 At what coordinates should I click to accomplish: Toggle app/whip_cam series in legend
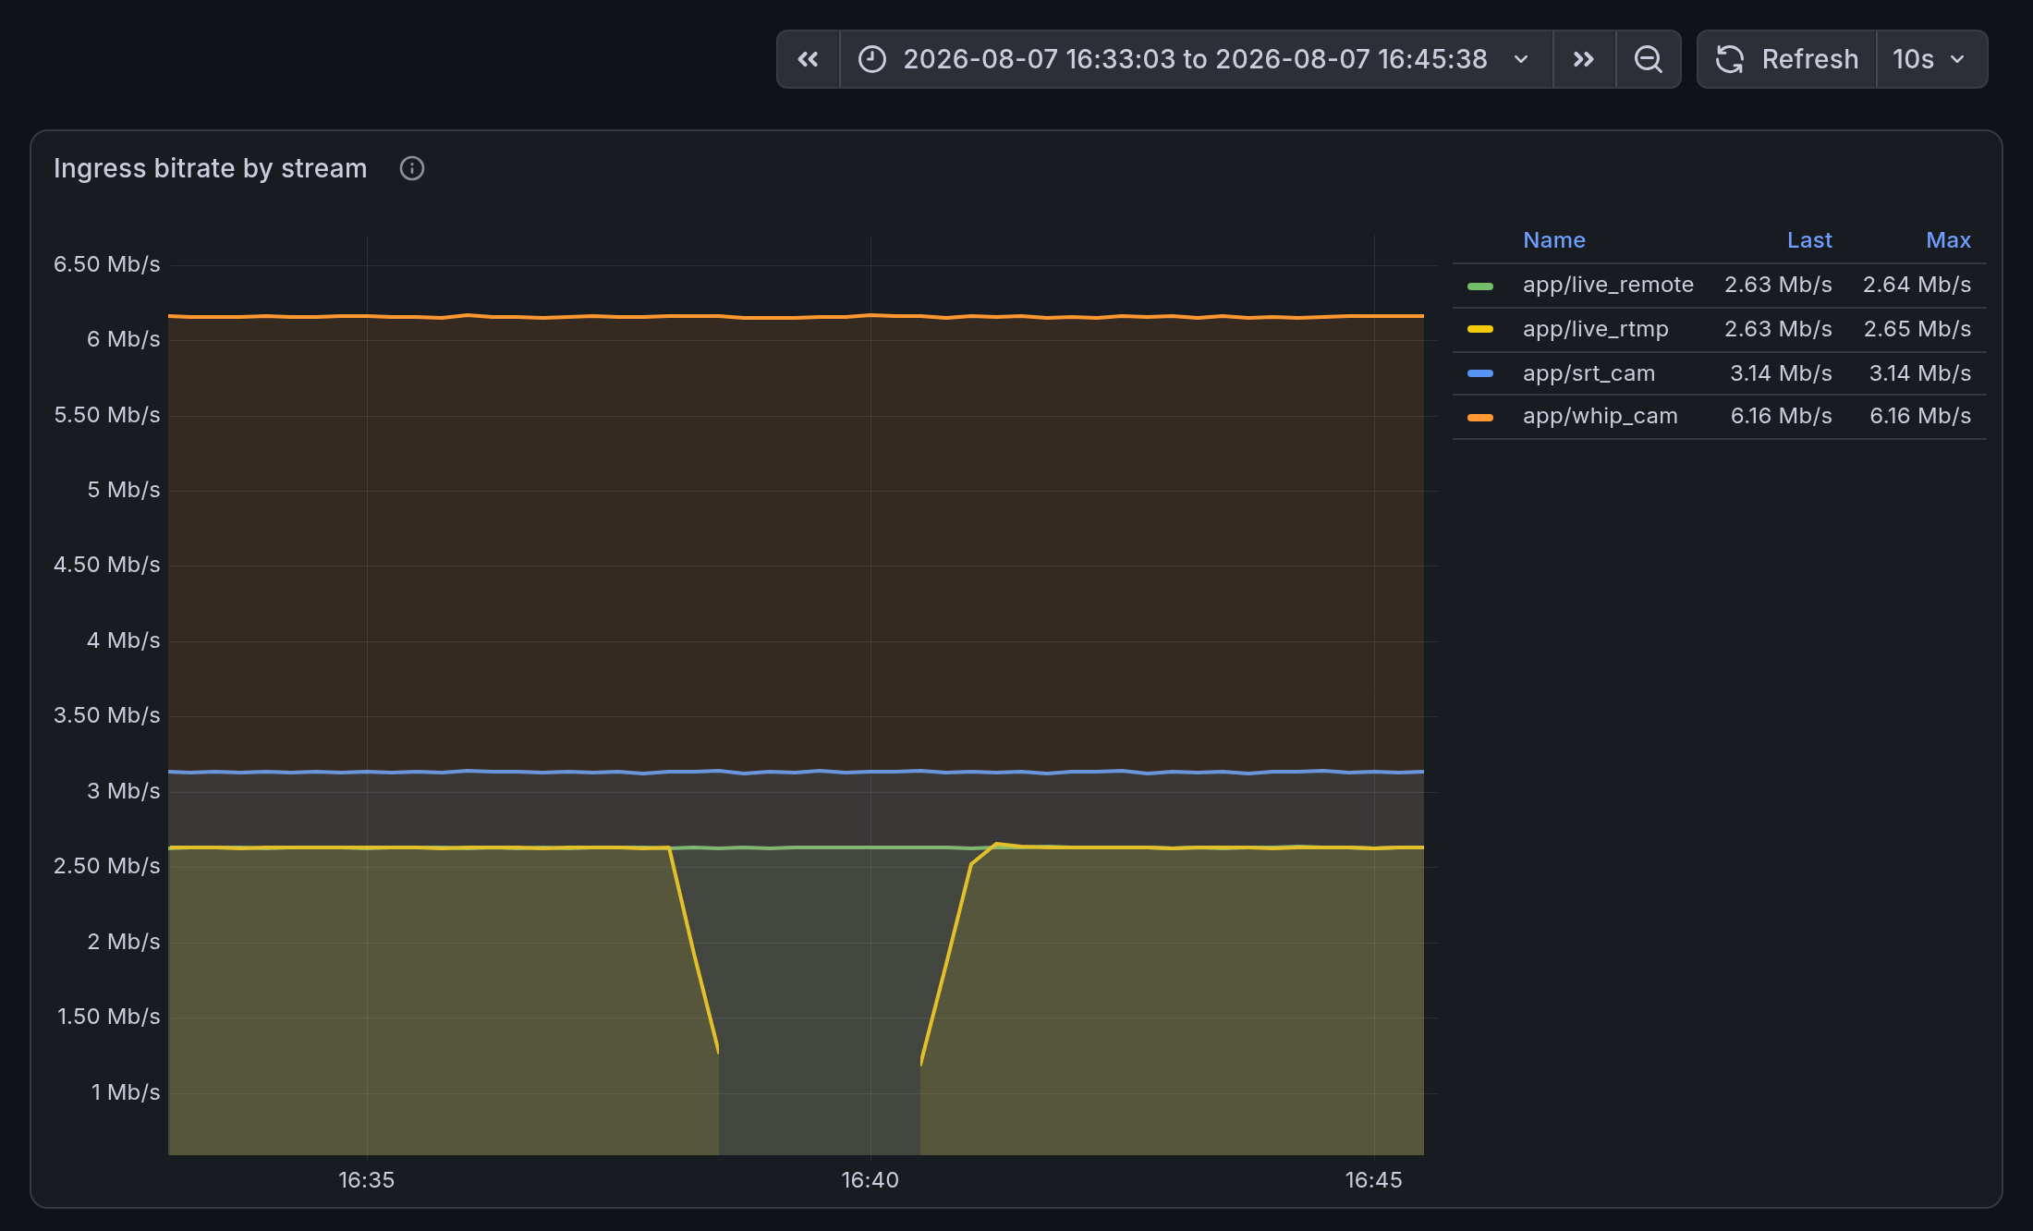pyautogui.click(x=1601, y=416)
